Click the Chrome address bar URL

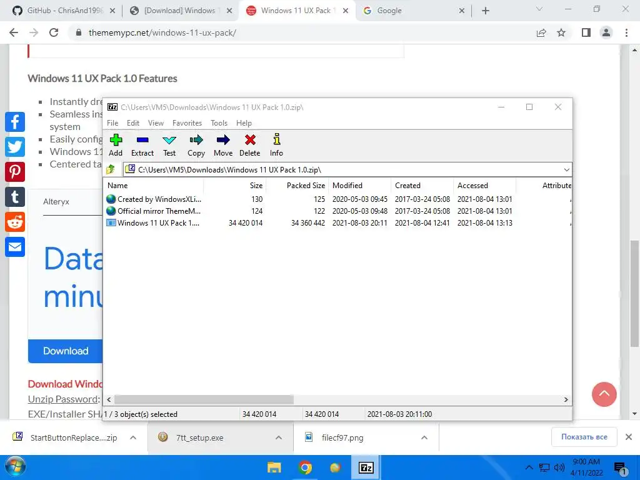[x=162, y=32]
